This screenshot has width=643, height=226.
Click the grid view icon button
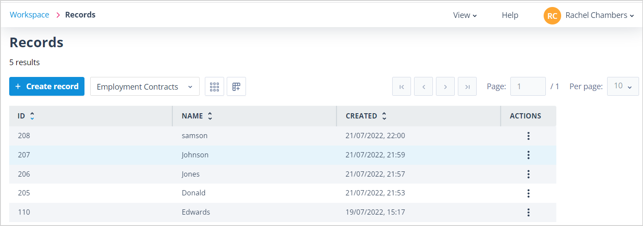pos(214,87)
